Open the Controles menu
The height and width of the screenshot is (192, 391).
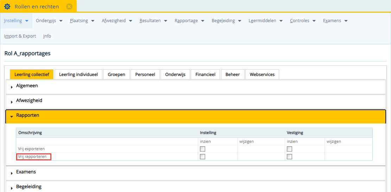pyautogui.click(x=303, y=21)
